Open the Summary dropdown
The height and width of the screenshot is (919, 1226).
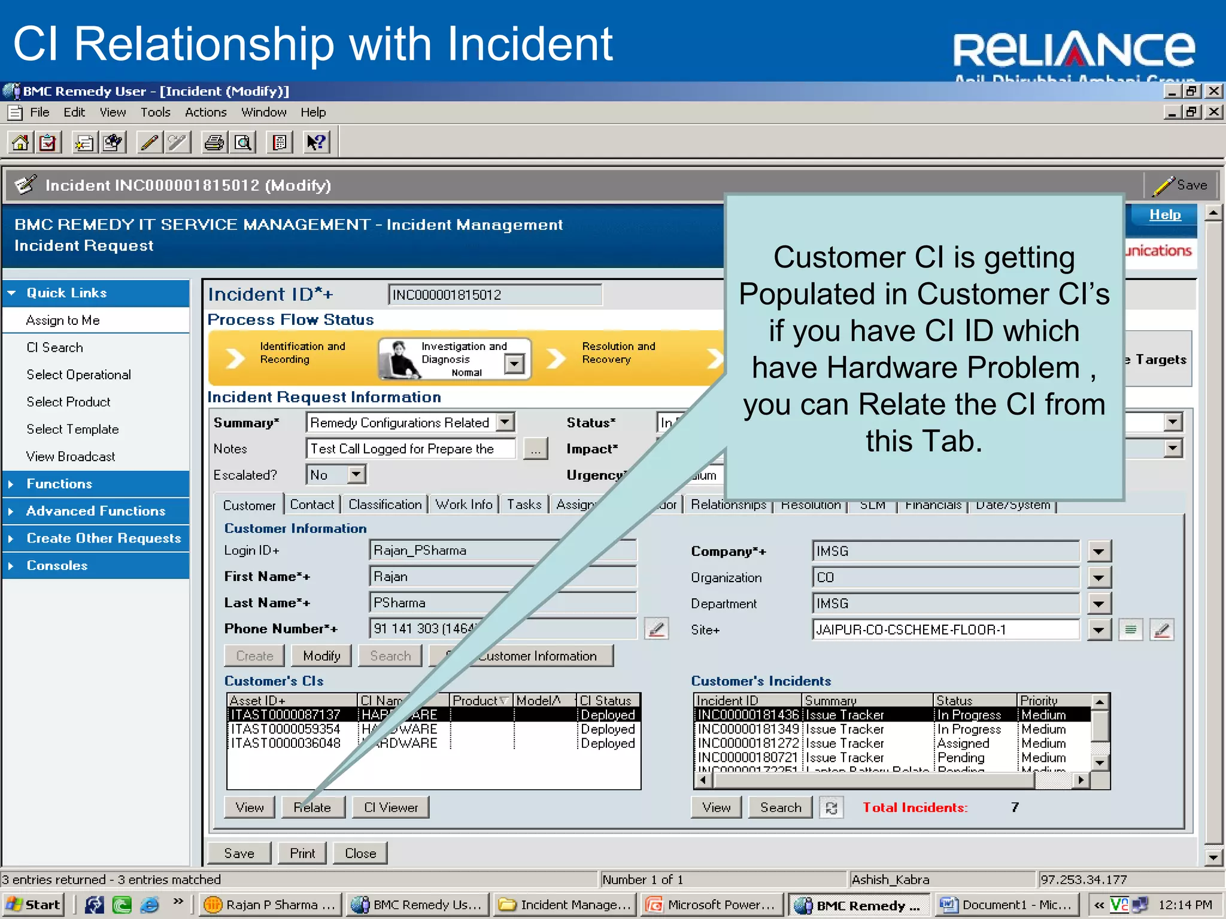pos(505,422)
